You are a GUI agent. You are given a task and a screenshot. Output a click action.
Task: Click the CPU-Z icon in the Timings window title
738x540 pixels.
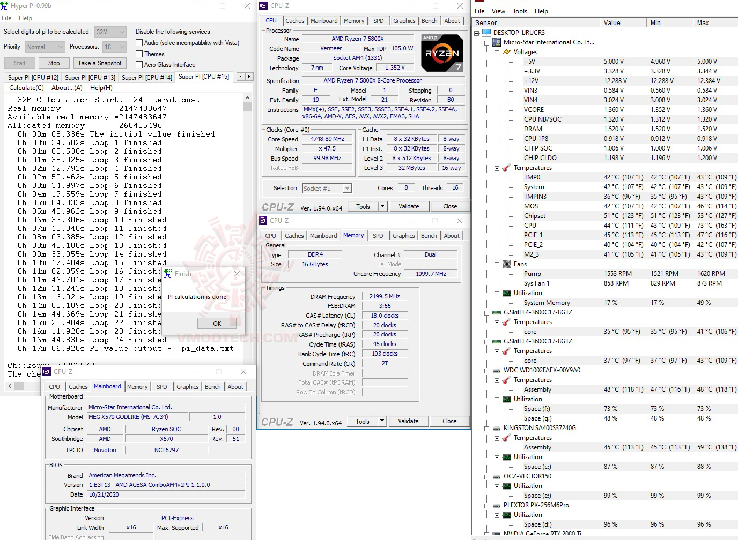(x=263, y=221)
